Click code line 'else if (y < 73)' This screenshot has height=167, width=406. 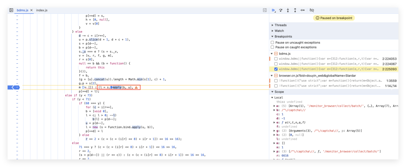point(79,95)
